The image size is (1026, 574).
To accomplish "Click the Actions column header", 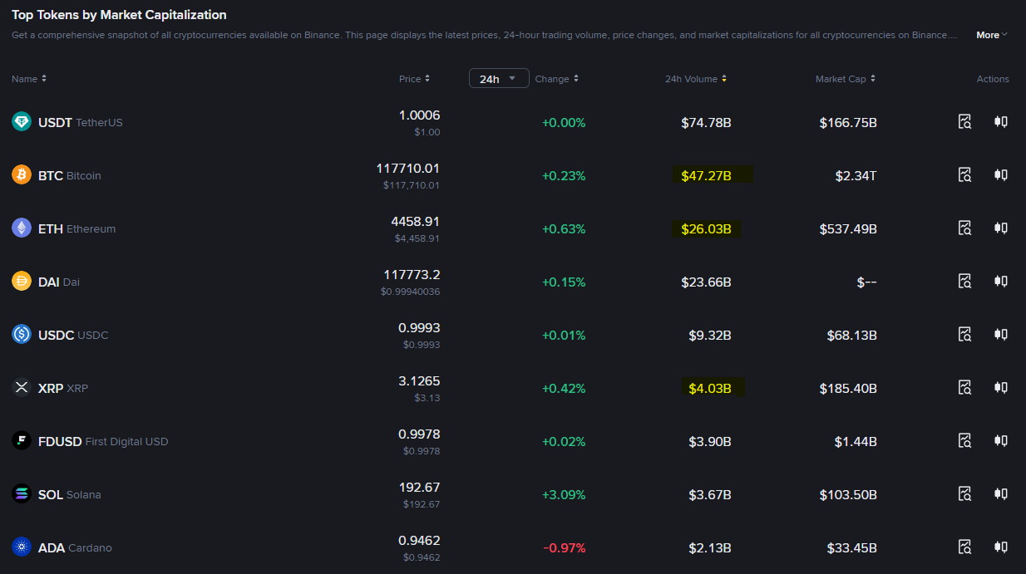I will coord(993,79).
